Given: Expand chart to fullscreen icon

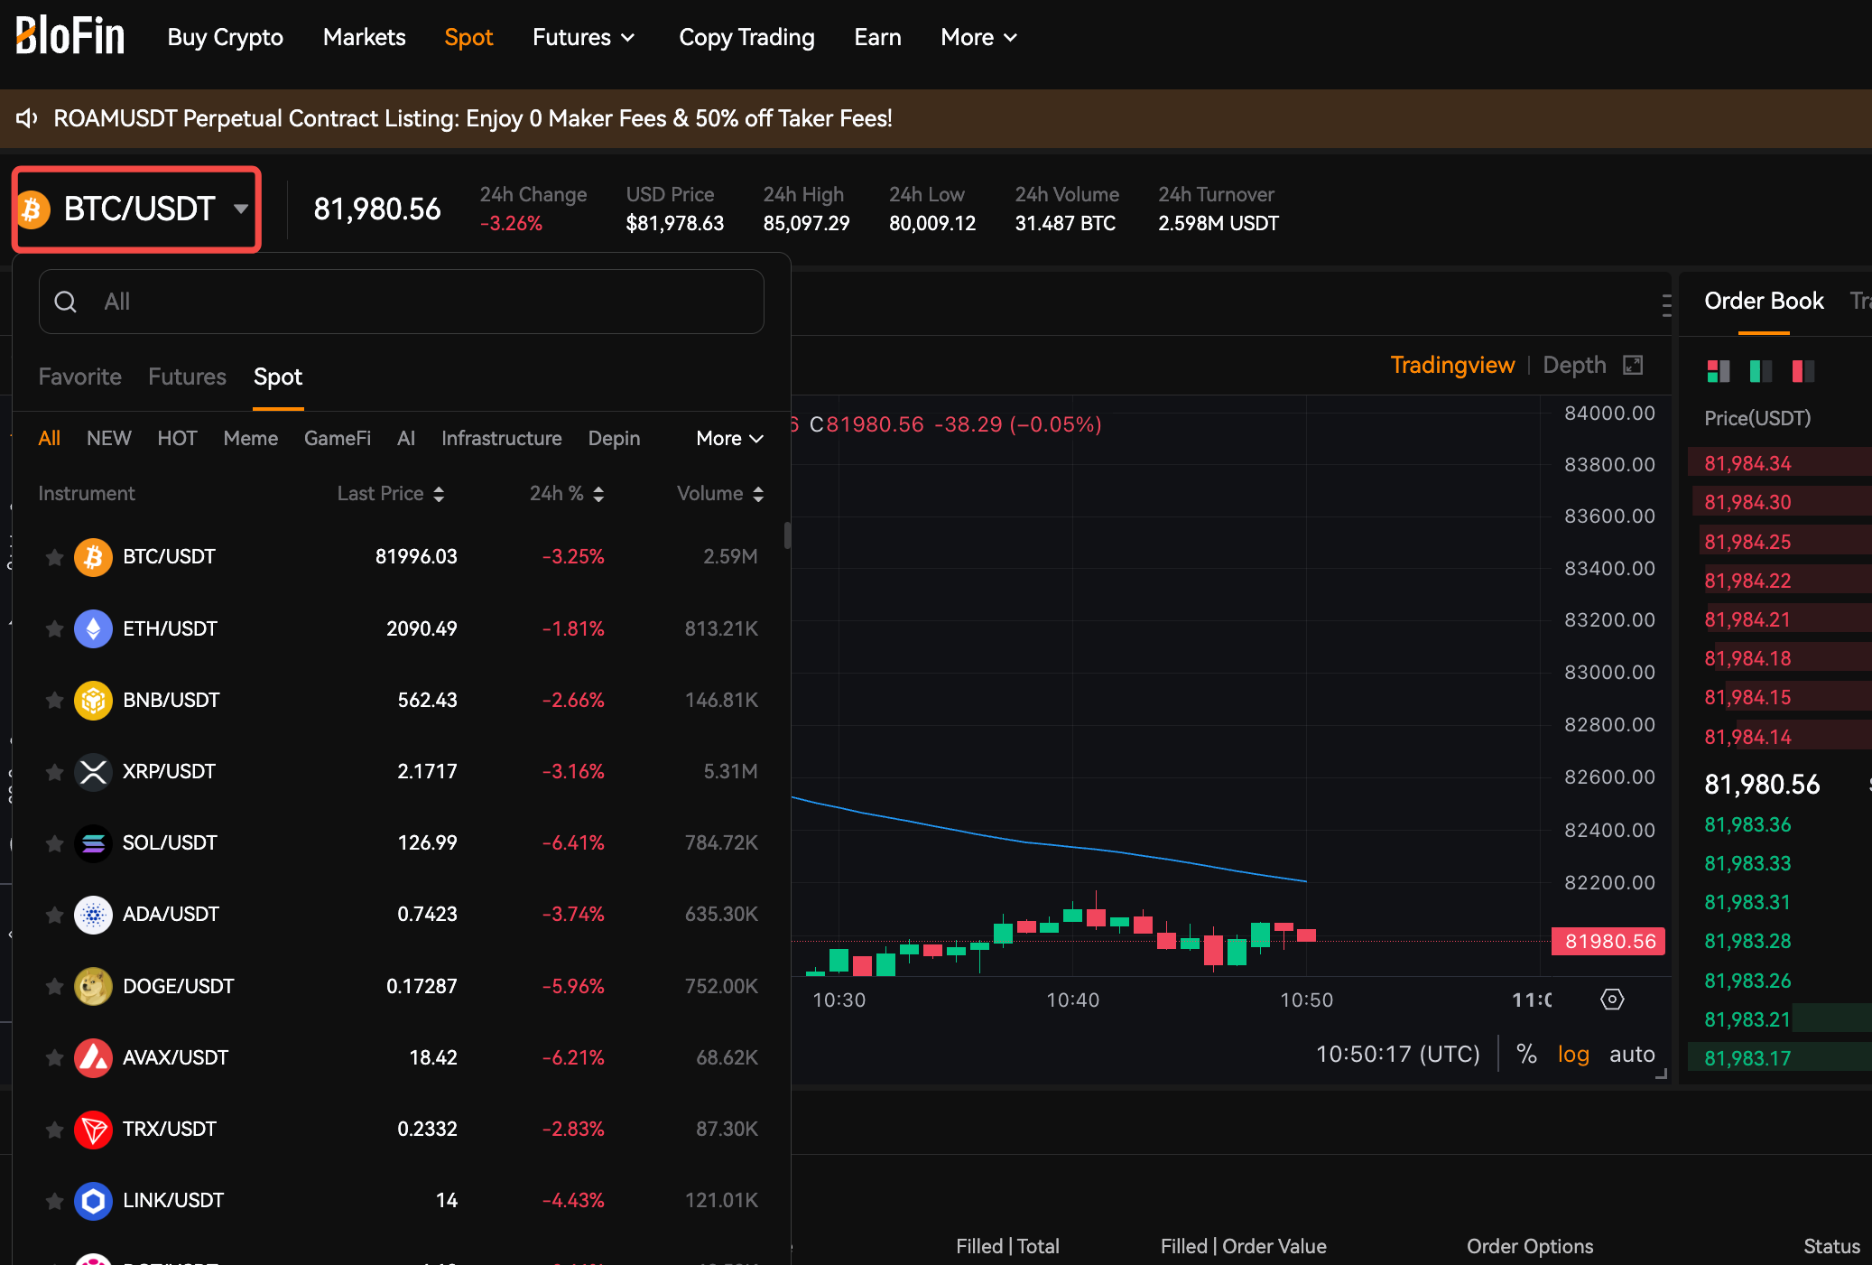Looking at the screenshot, I should click(1633, 365).
